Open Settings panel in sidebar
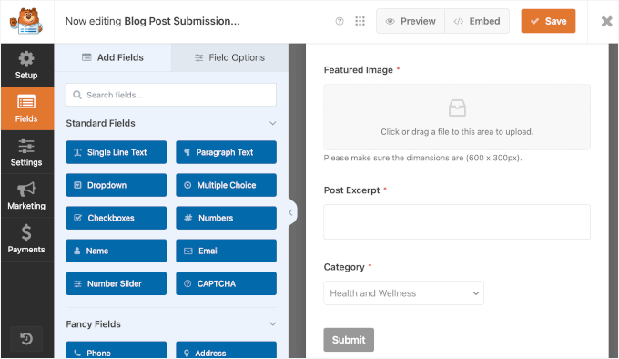The width and height of the screenshot is (619, 359). [x=26, y=152]
